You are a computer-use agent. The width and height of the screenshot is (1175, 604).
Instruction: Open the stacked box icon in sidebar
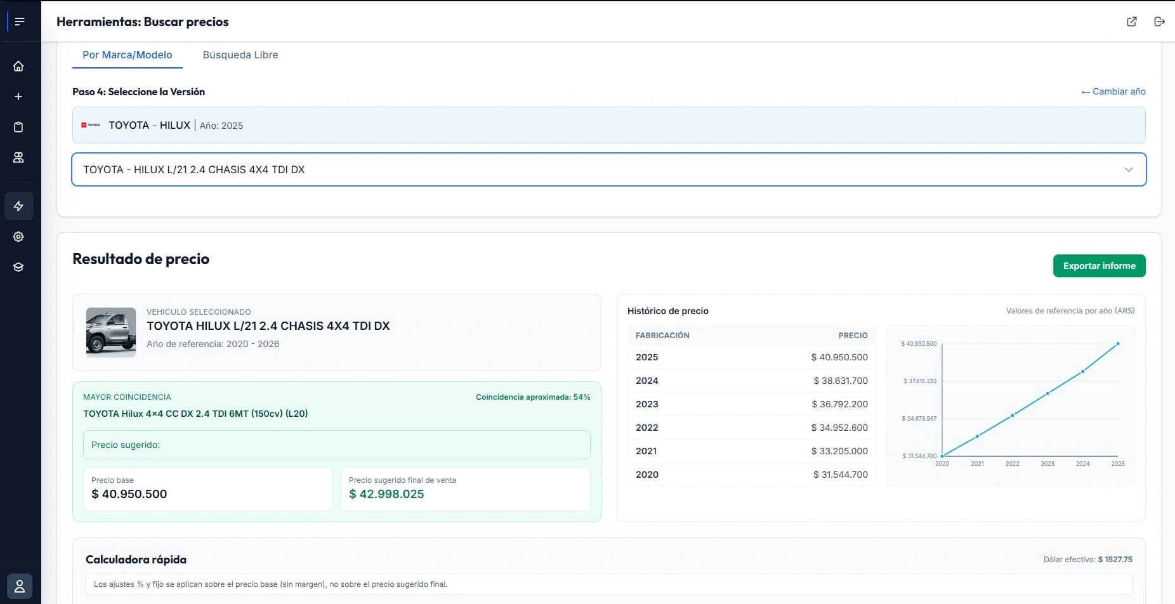point(18,267)
